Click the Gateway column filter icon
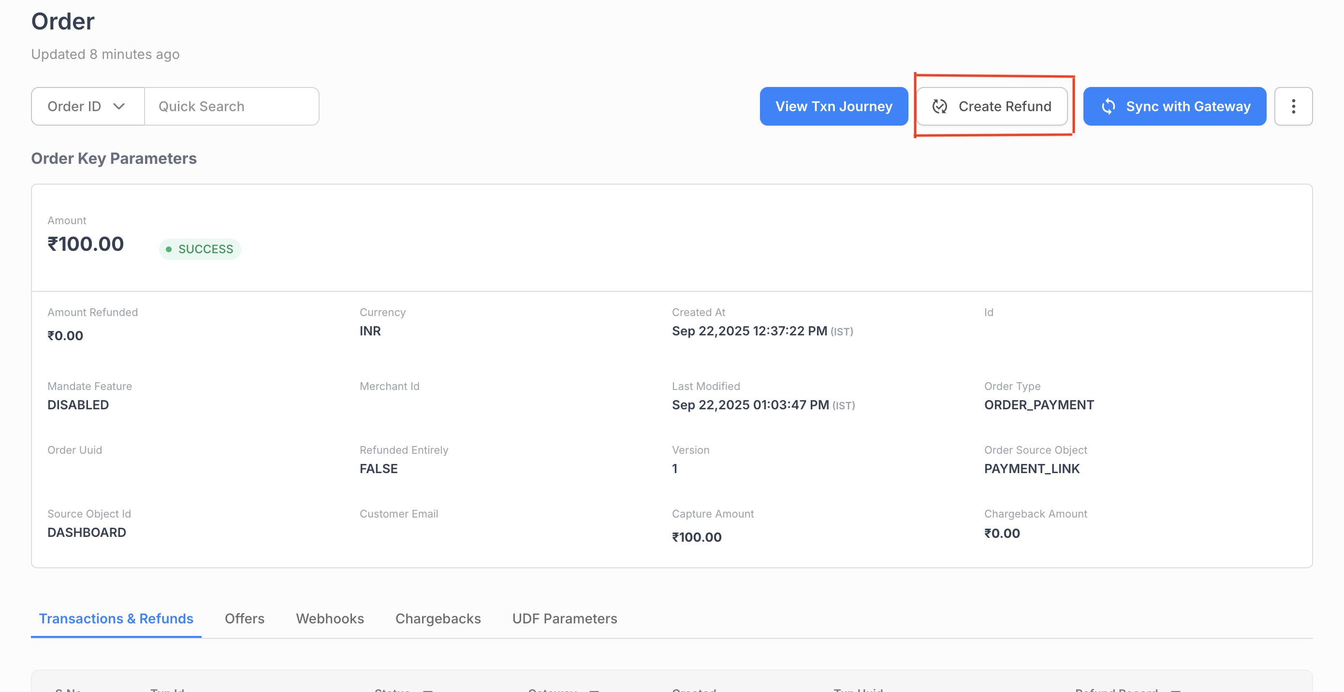The width and height of the screenshot is (1344, 692). coord(594,690)
